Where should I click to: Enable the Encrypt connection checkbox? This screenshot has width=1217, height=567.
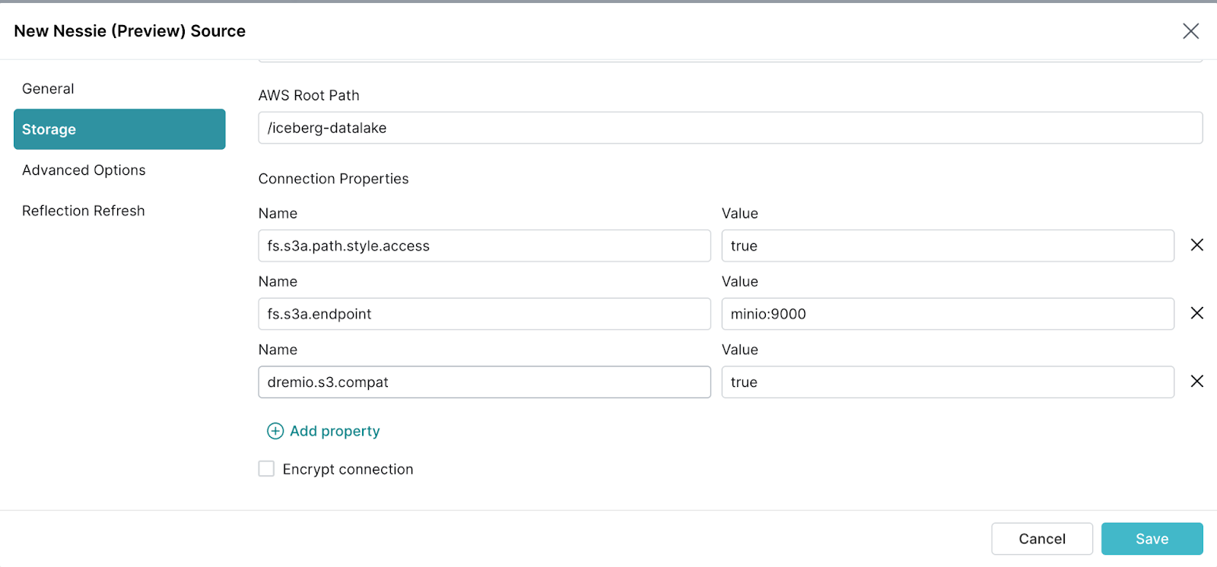pos(266,469)
